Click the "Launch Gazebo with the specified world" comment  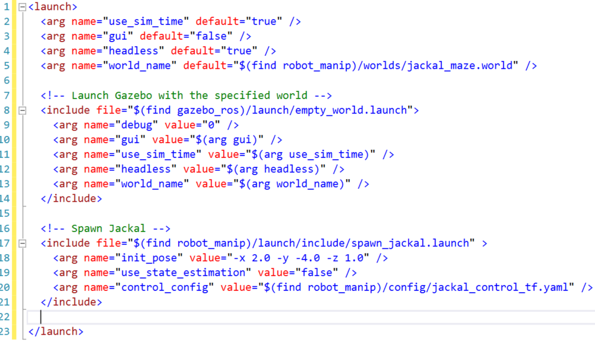[189, 95]
